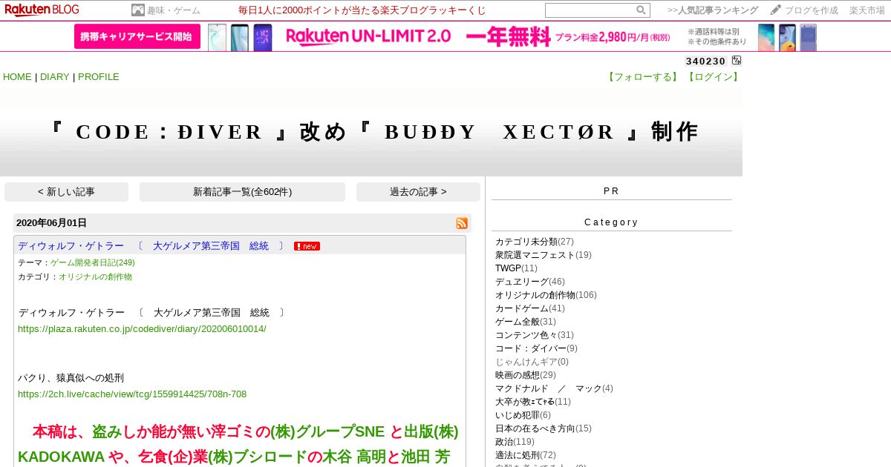Viewport: 891px width, 467px height.
Task: Click the date heading 2020年06月01日
Action: [51, 223]
